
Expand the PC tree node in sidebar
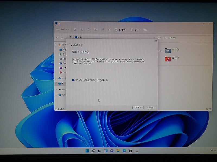56,84
